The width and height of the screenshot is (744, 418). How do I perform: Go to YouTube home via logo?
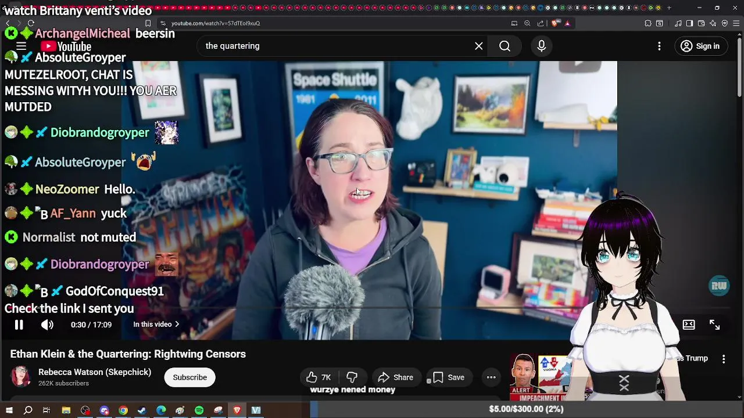[x=66, y=46]
